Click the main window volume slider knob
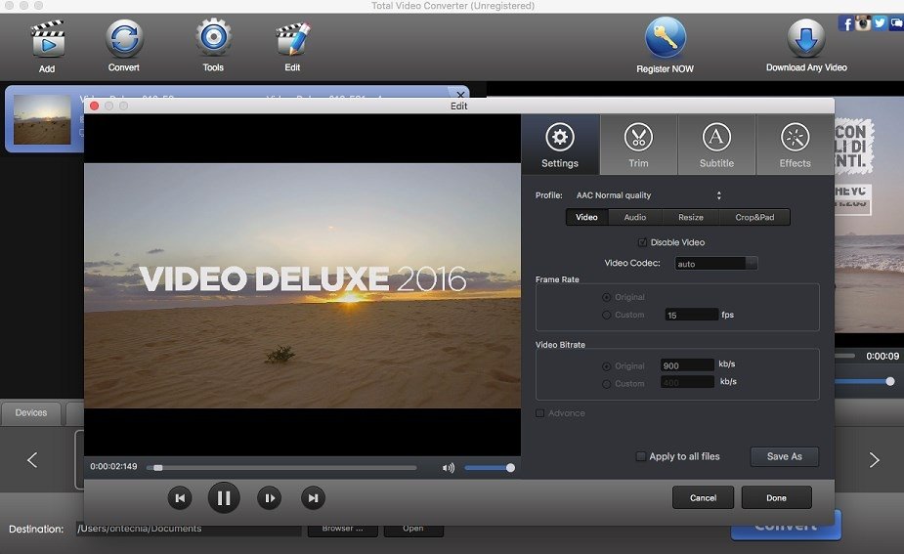 pos(890,381)
